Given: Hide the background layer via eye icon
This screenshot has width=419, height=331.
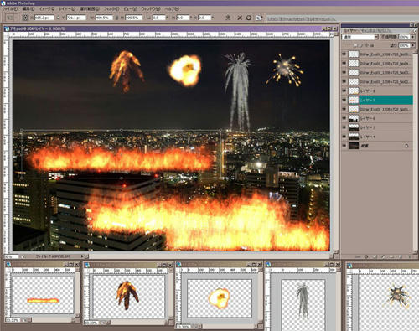Looking at the screenshot, I should pos(344,146).
